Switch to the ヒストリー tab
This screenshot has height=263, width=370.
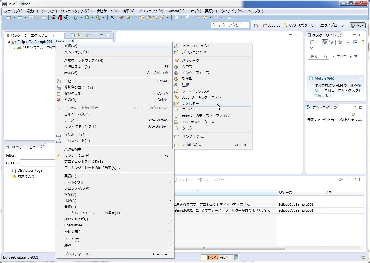185,180
